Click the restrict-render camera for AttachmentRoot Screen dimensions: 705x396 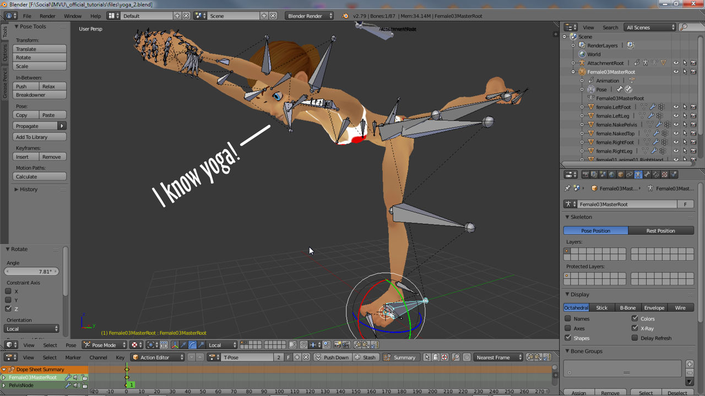[693, 63]
